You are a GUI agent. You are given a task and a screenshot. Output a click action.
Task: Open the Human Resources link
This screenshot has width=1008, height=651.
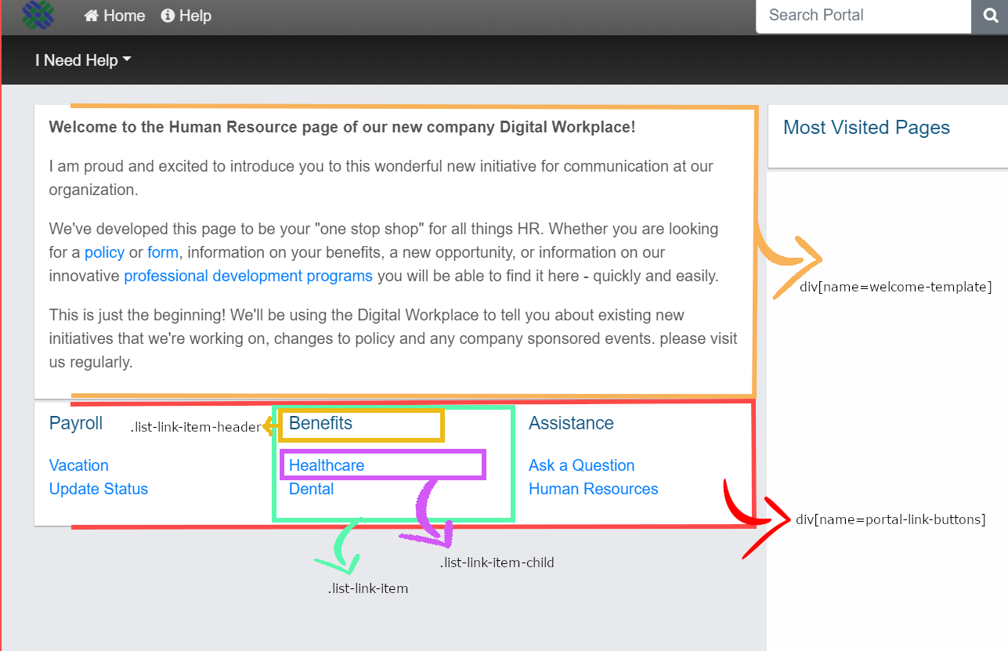(593, 489)
